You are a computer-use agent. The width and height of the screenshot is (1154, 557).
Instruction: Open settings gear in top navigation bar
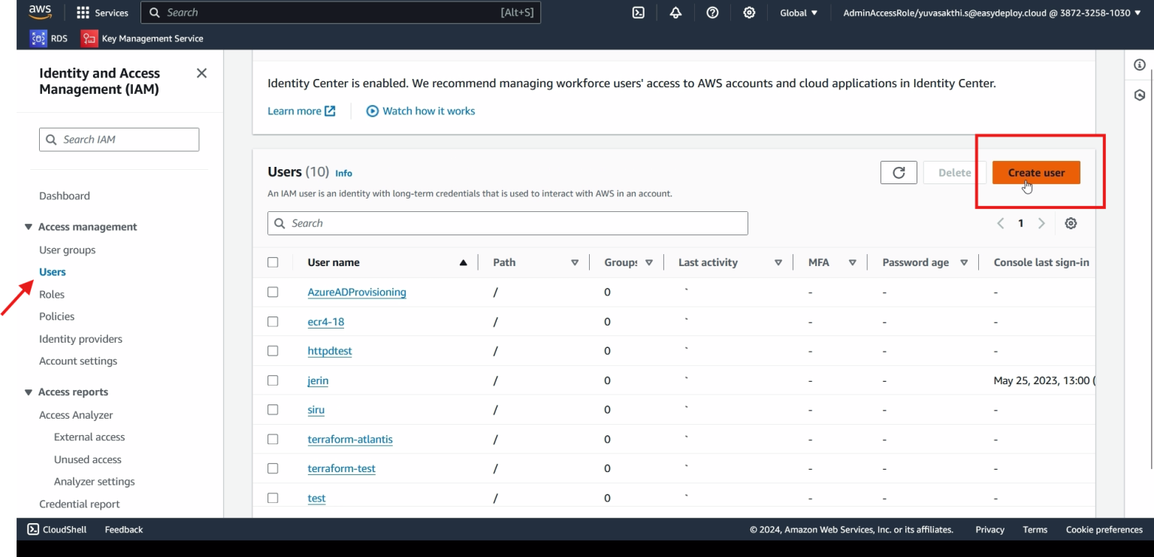coord(749,13)
